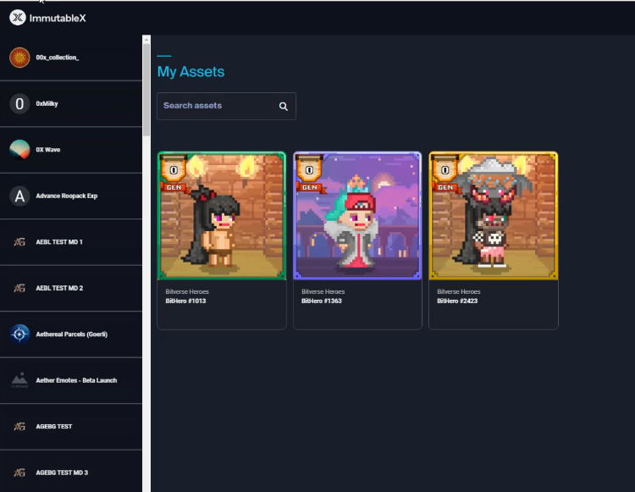Click Bitverse Heroes label above BitHero #1013
The image size is (635, 492).
[x=187, y=291]
